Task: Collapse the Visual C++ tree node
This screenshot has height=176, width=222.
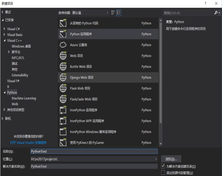Action: (4, 41)
